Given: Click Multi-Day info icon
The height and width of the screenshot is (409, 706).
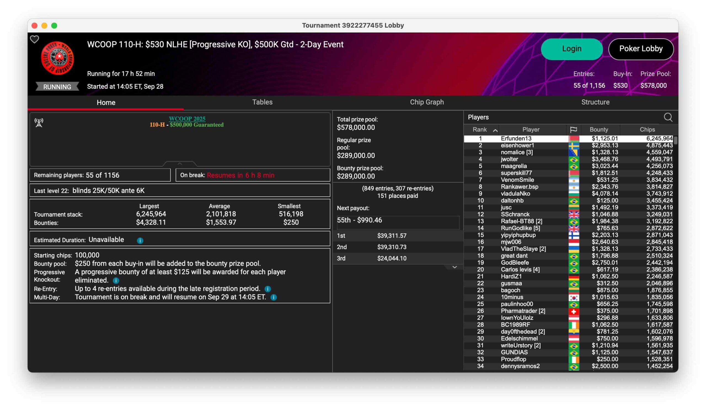Looking at the screenshot, I should pos(274,297).
